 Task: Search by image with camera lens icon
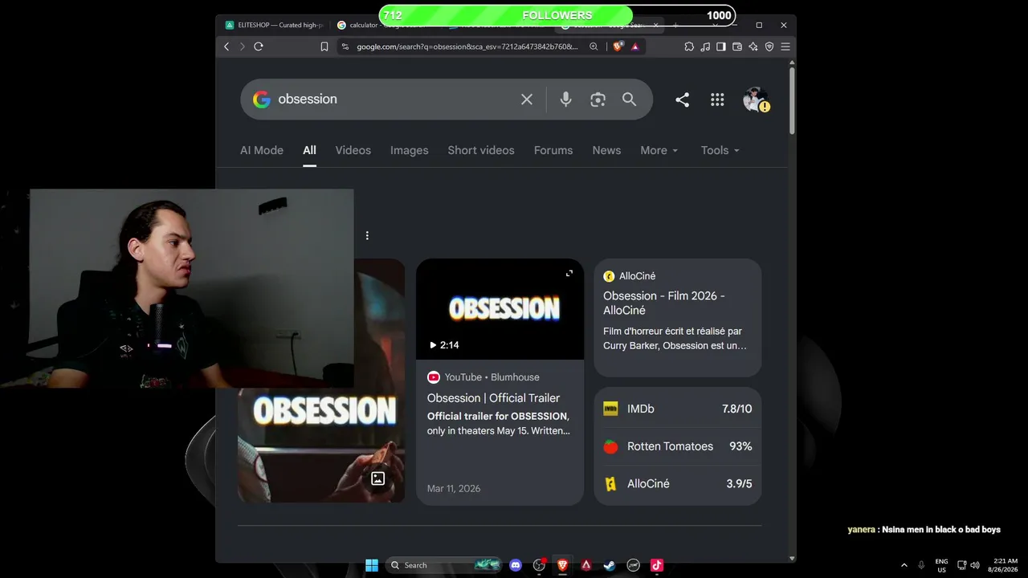pos(598,100)
